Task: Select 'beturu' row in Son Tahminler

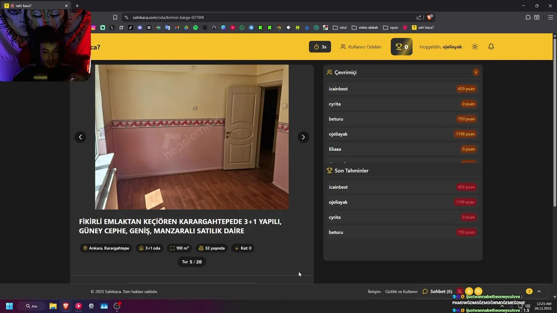Action: pyautogui.click(x=403, y=232)
